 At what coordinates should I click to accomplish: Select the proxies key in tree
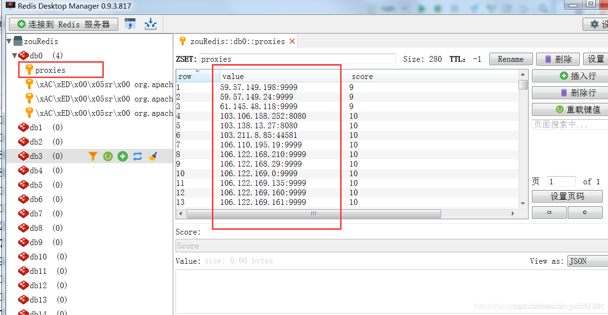tap(50, 70)
